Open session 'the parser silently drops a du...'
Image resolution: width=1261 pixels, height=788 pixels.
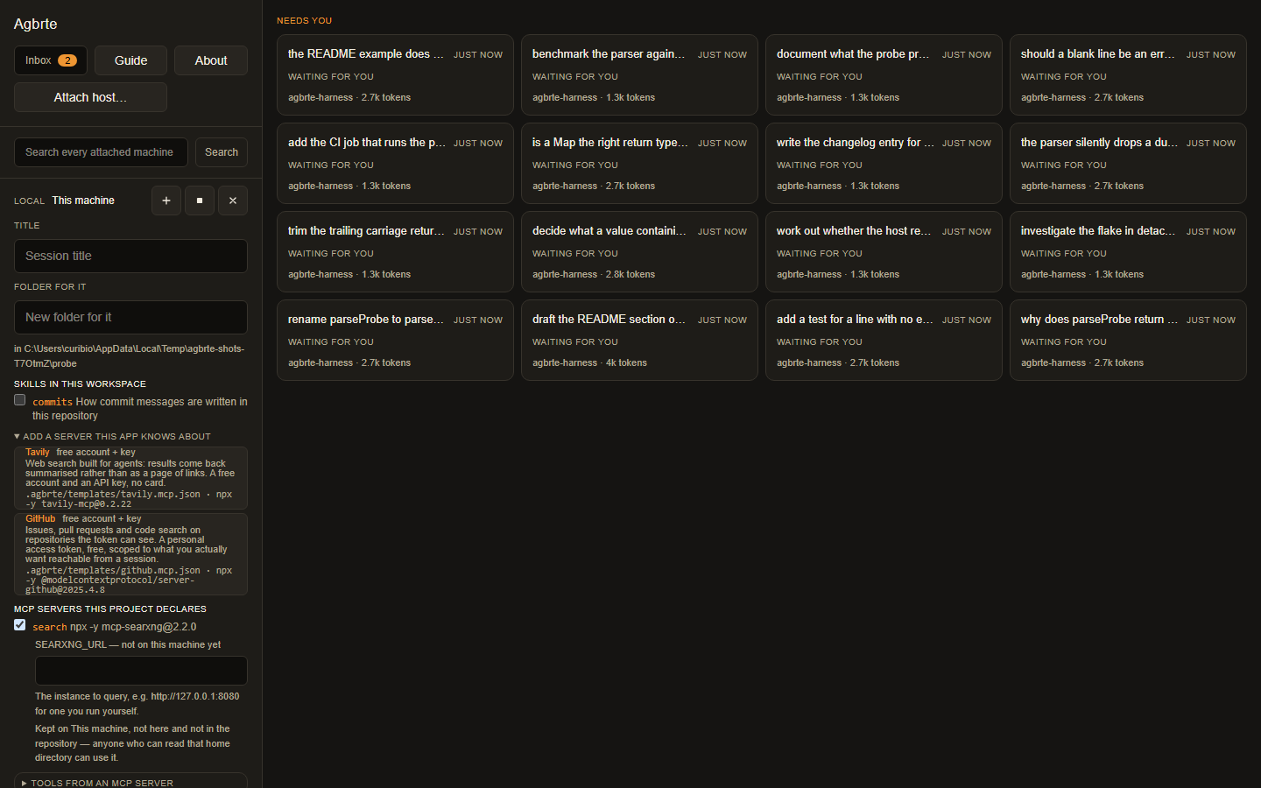click(1128, 164)
